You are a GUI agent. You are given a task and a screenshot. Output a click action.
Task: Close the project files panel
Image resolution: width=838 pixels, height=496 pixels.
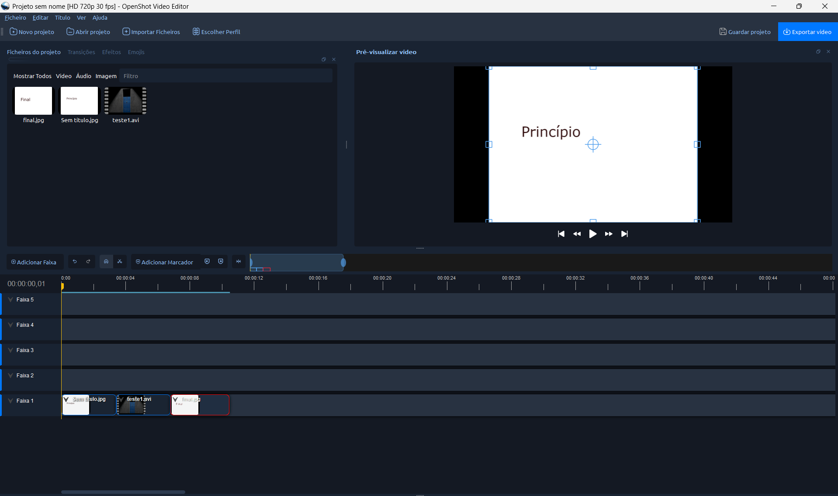coord(334,59)
